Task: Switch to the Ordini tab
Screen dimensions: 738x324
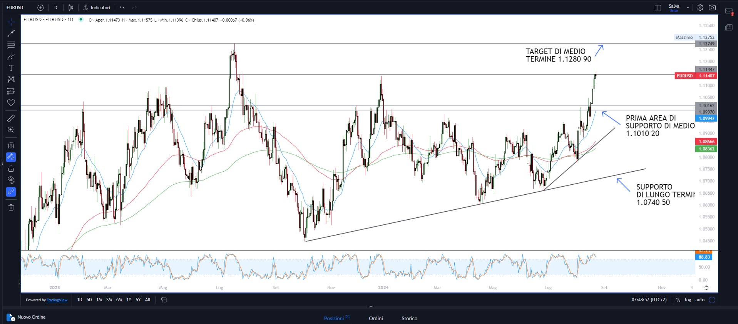Action: click(376, 318)
